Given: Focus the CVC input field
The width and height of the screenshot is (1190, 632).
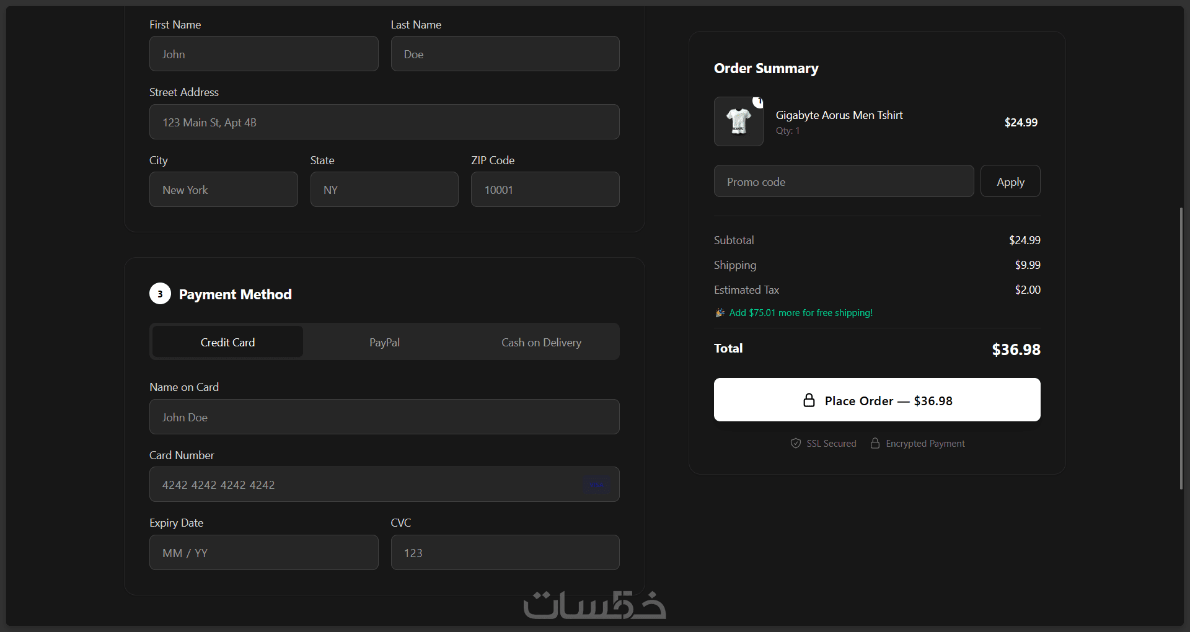Looking at the screenshot, I should 505,553.
